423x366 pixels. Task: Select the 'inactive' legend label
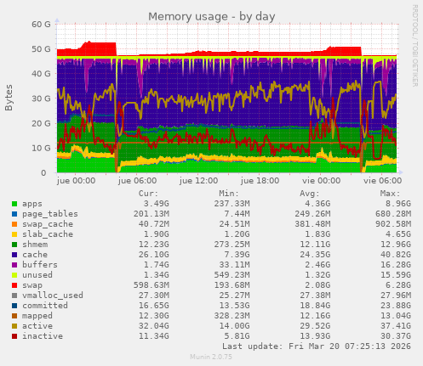[43, 336]
